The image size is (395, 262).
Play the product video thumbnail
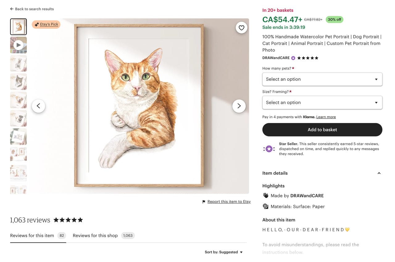(x=18, y=45)
